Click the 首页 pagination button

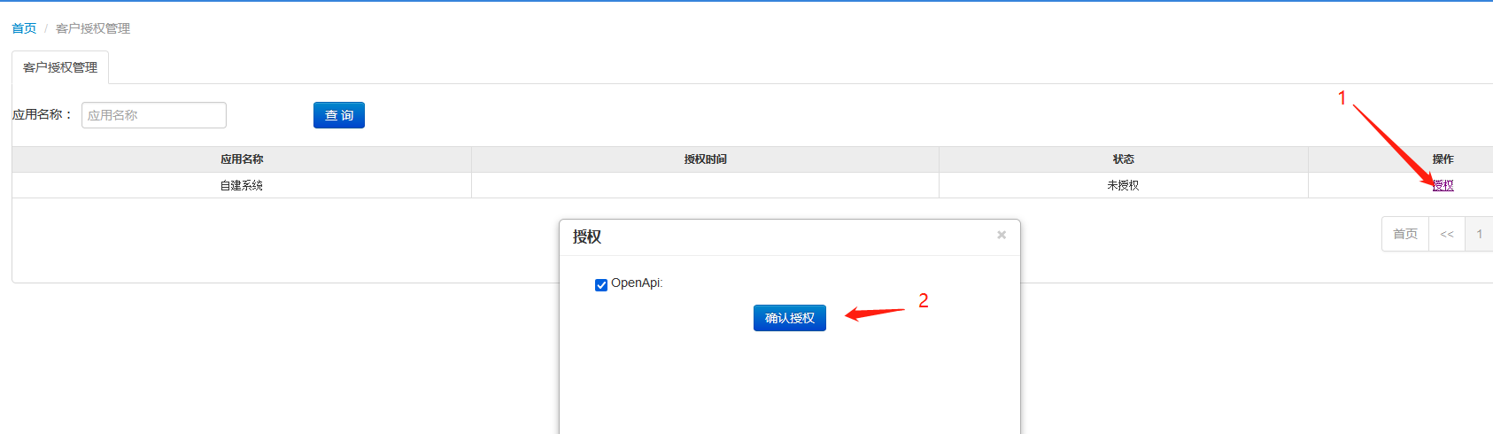click(x=1404, y=234)
